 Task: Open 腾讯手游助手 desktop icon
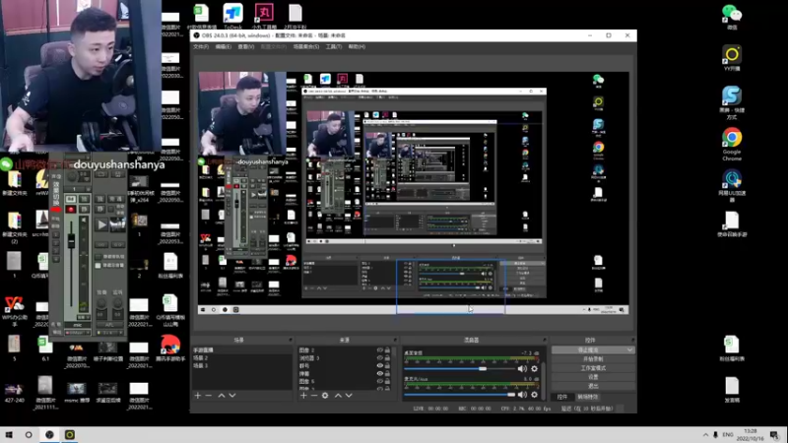(170, 348)
